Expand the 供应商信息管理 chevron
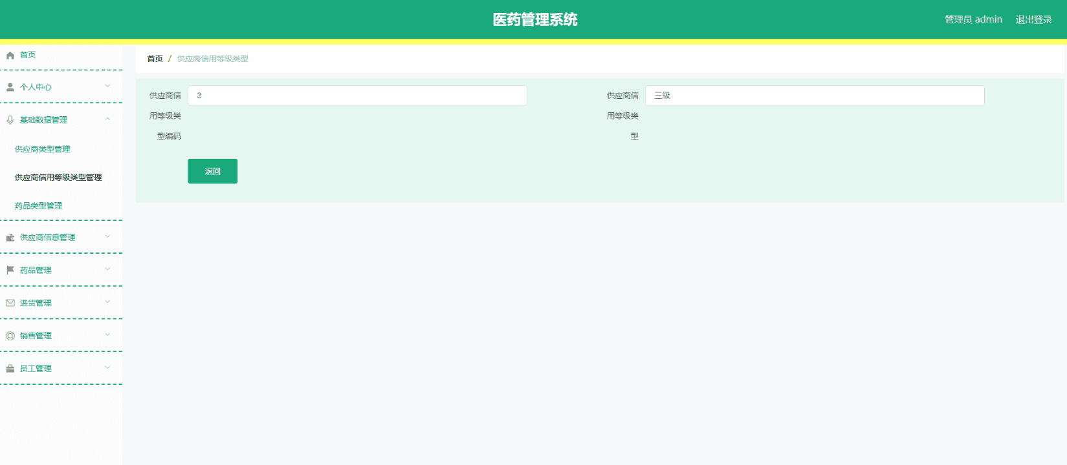Viewport: 1067px width, 465px height. (107, 236)
